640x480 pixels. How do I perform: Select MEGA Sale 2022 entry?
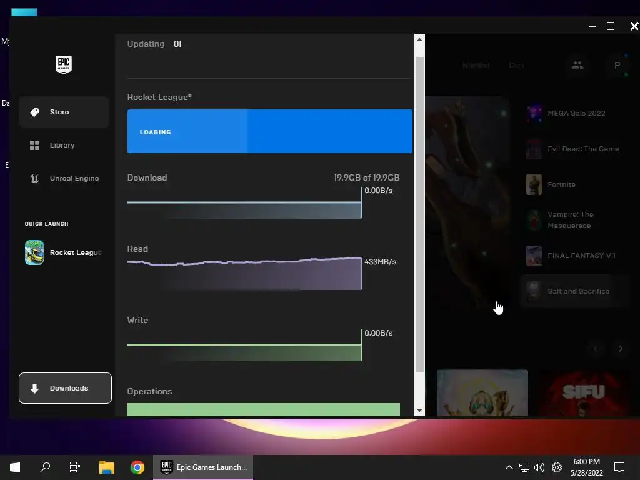click(x=575, y=113)
